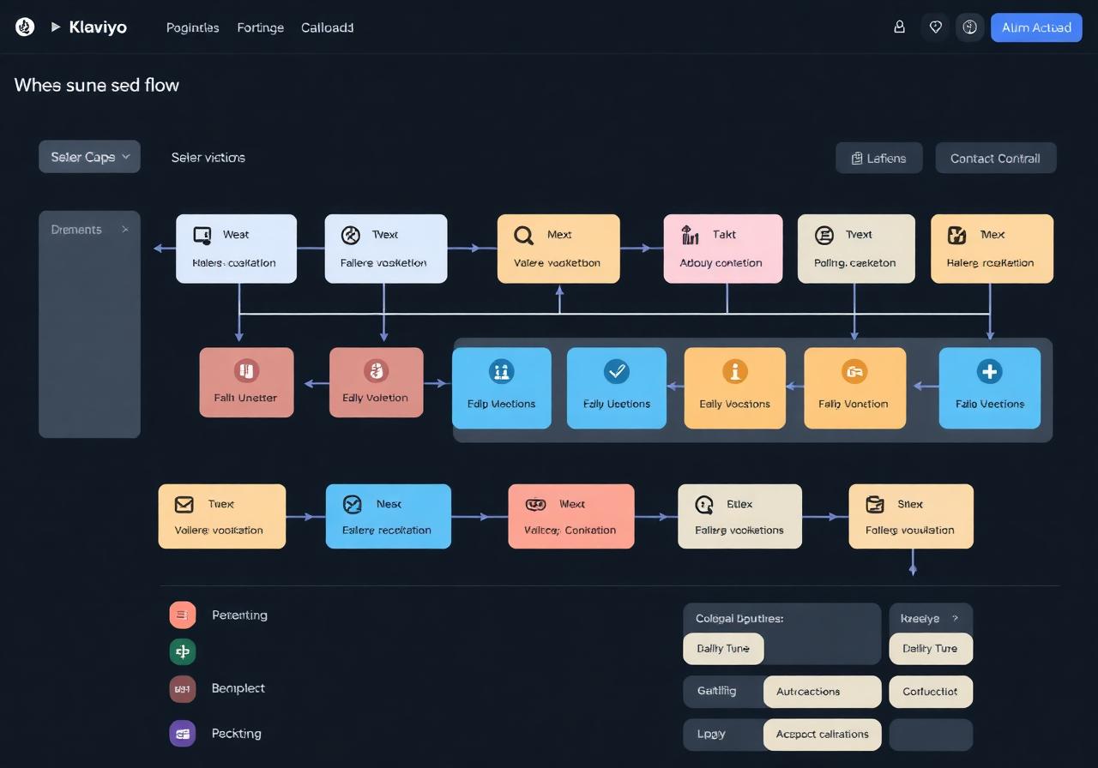Click the orange Petenting list icon

[x=183, y=615]
